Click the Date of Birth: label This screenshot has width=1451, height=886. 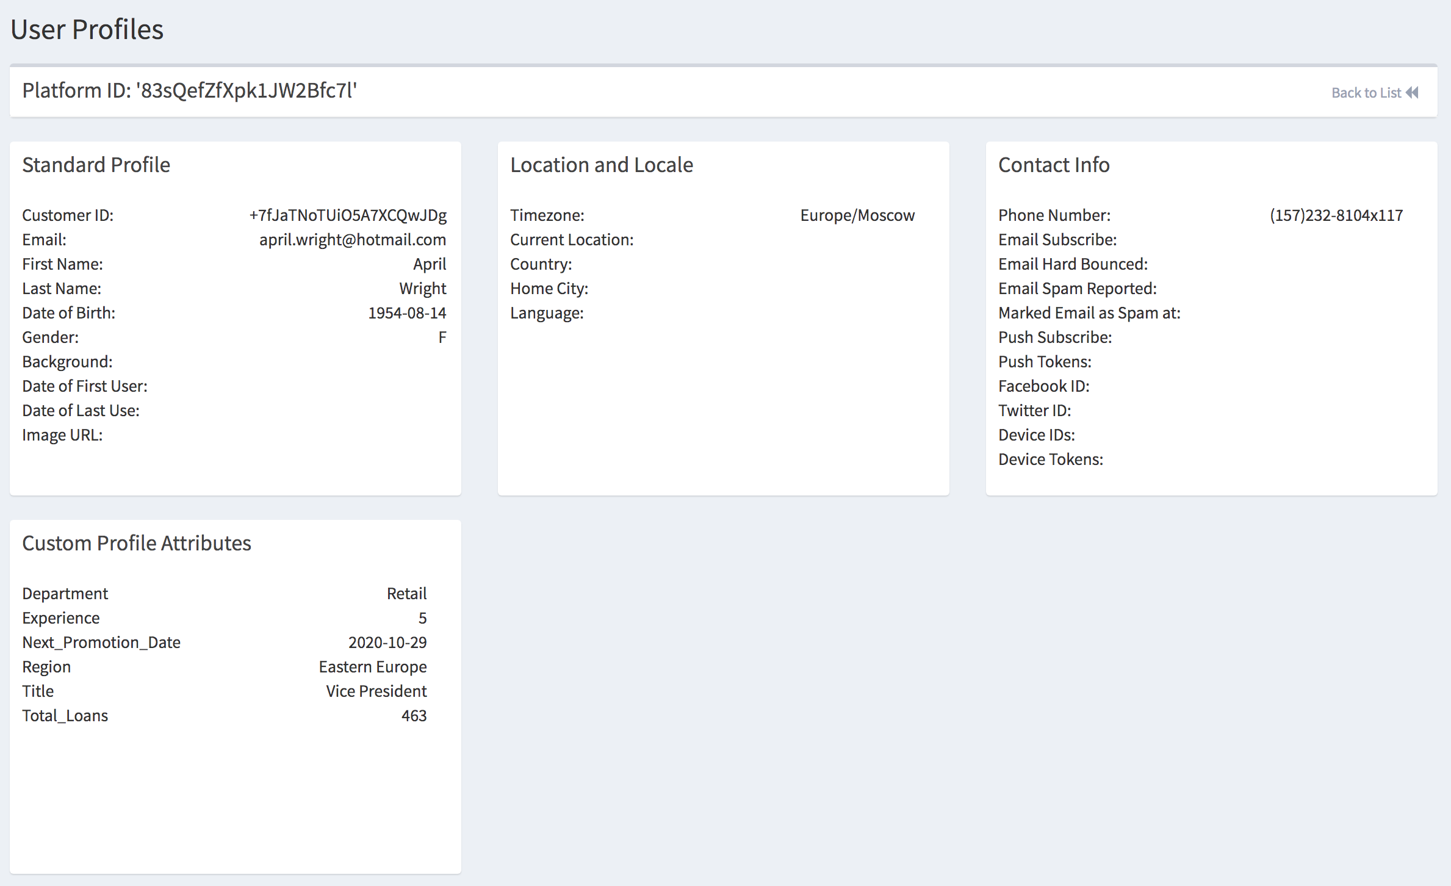(x=69, y=313)
